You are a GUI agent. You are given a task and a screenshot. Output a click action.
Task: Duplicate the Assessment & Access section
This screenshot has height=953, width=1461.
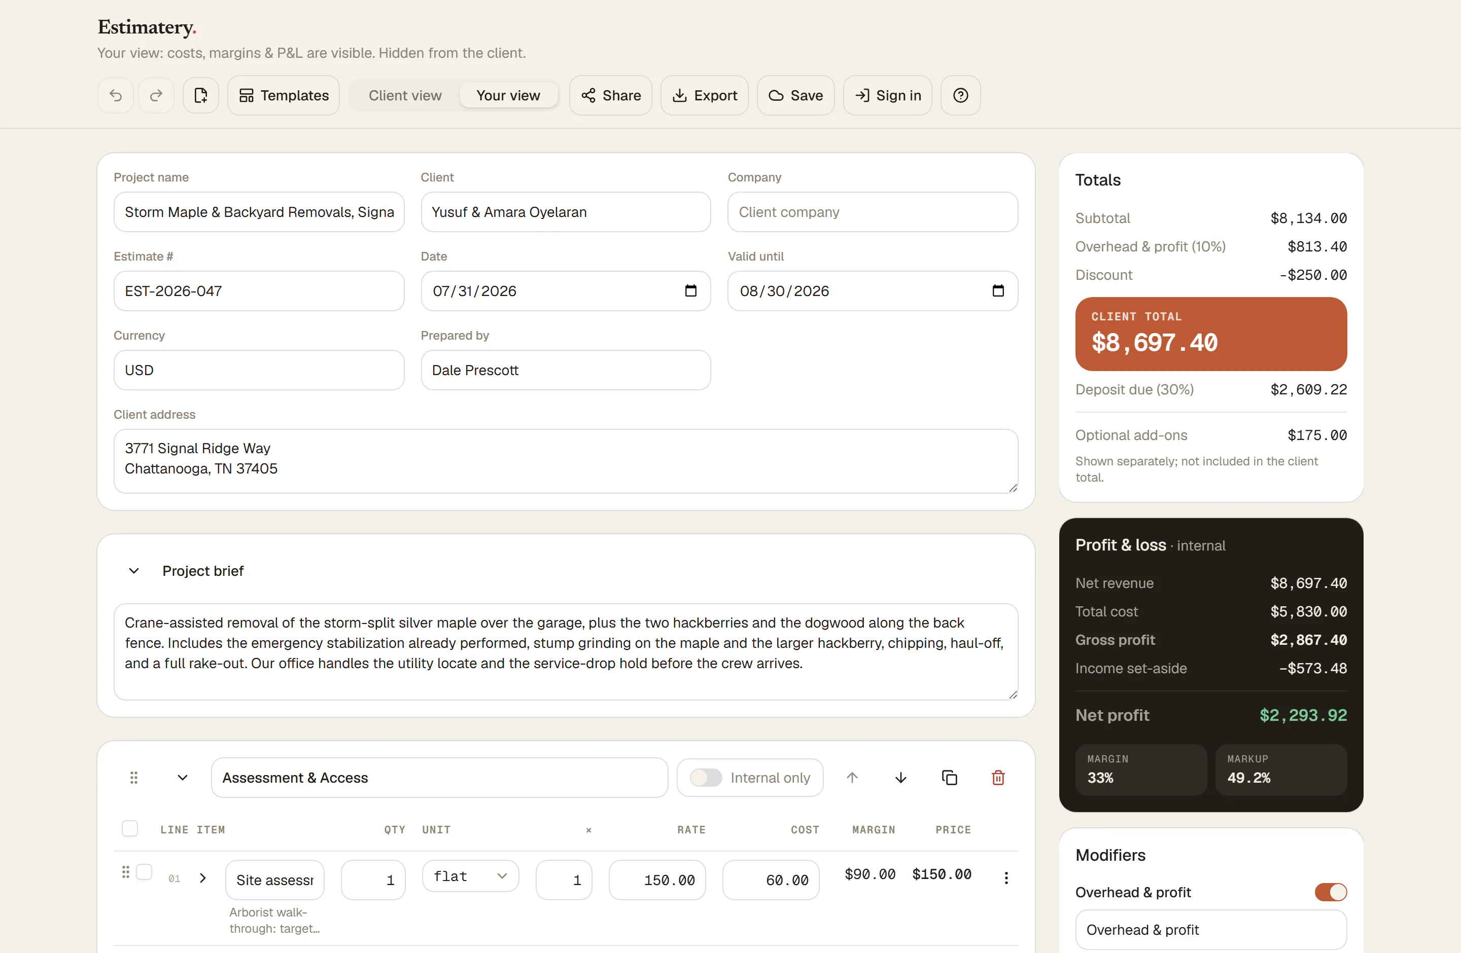point(949,778)
